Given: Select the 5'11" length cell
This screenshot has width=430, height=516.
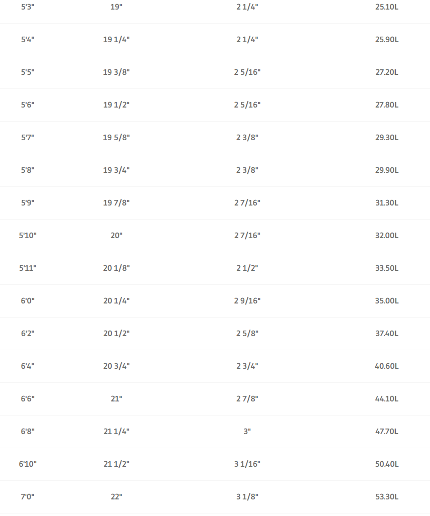Looking at the screenshot, I should click(28, 268).
